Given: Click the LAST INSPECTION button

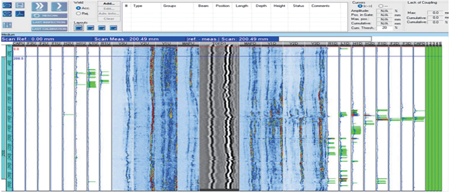Looking at the screenshot, I should click(49, 22).
